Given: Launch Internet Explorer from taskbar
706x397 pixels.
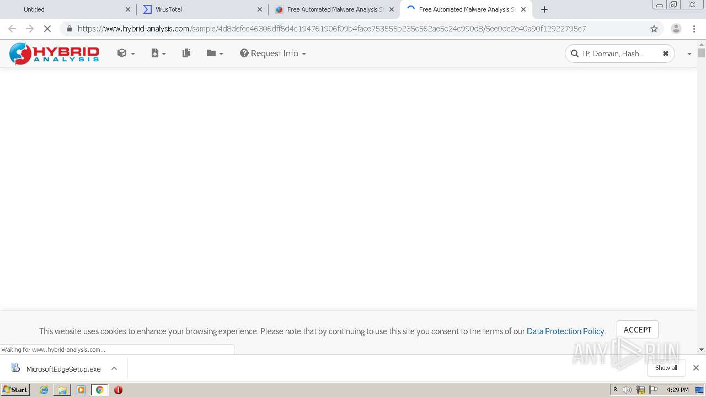Looking at the screenshot, I should pos(44,390).
